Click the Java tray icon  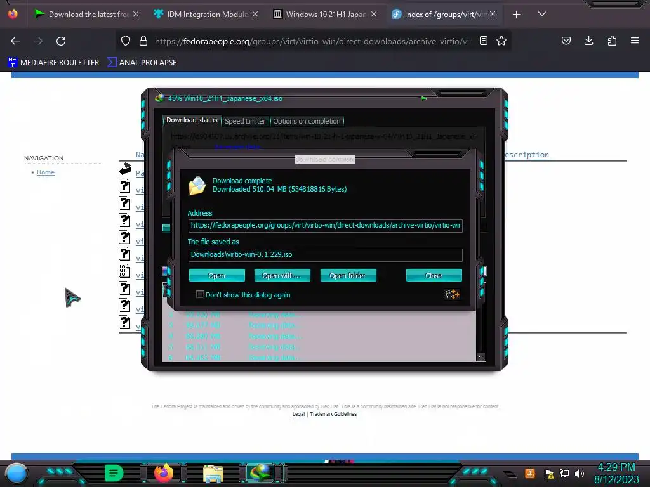(x=530, y=473)
